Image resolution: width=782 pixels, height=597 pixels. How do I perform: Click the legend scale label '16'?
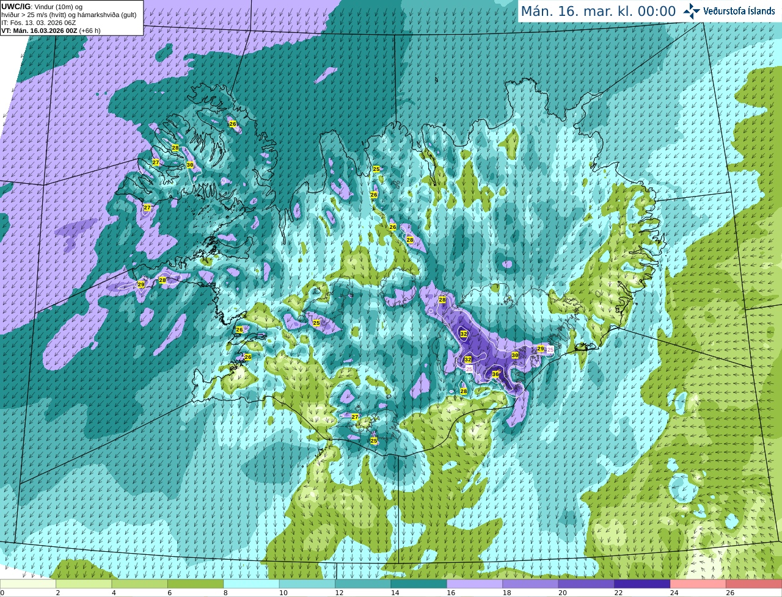coord(451,593)
